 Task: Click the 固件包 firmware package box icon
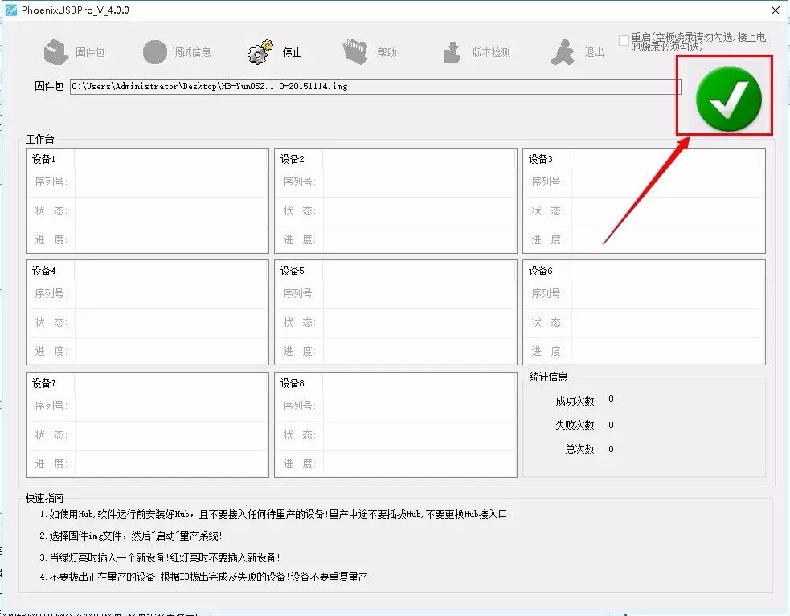pyautogui.click(x=56, y=52)
